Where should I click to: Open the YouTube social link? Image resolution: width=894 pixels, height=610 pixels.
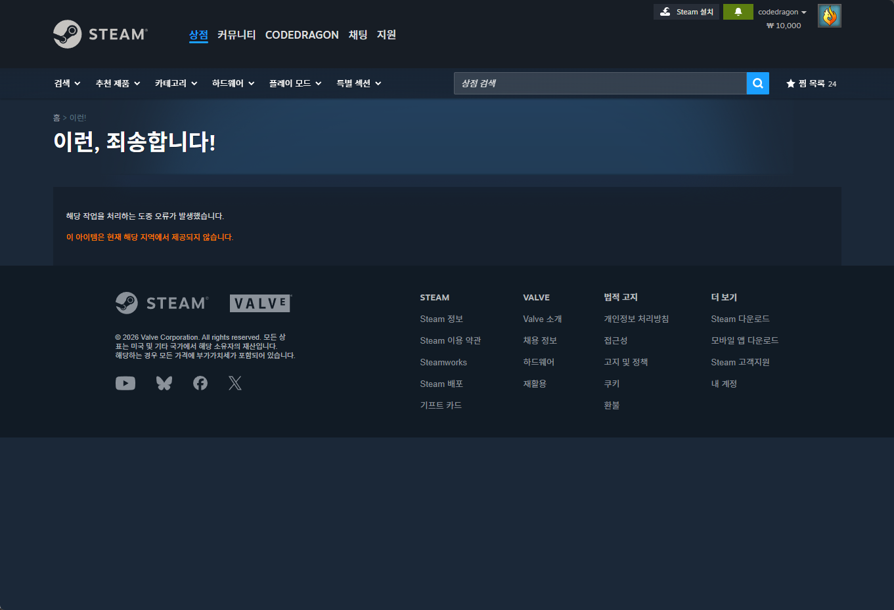125,383
